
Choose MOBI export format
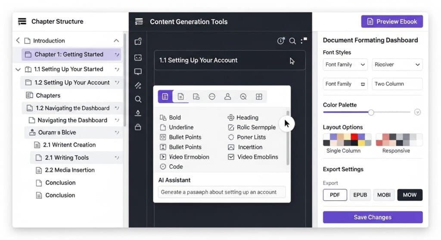point(384,195)
